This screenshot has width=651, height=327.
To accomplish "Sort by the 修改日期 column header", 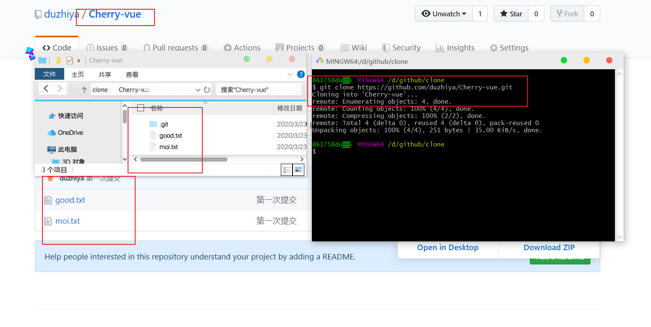I will coord(290,108).
